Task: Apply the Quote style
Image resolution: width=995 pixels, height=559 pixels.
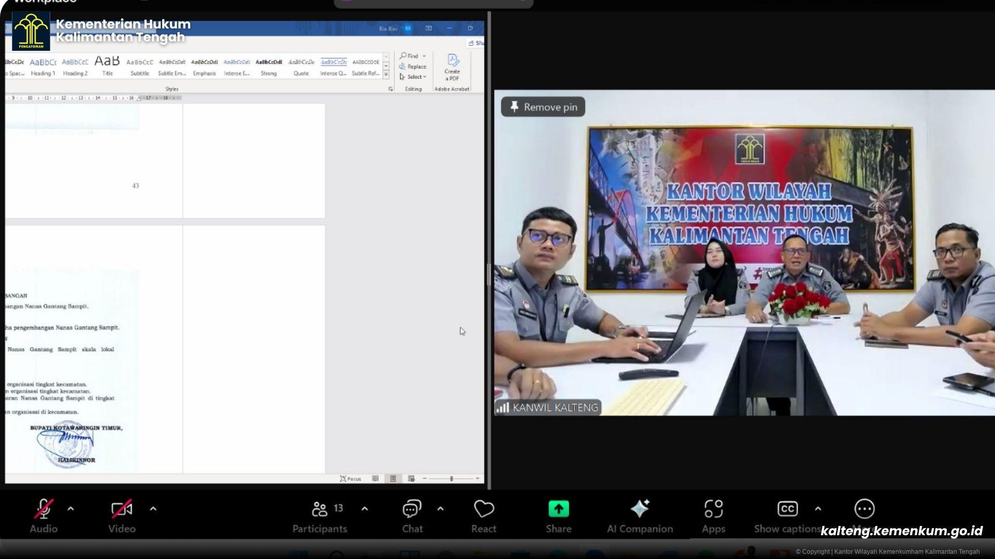Action: click(x=301, y=66)
